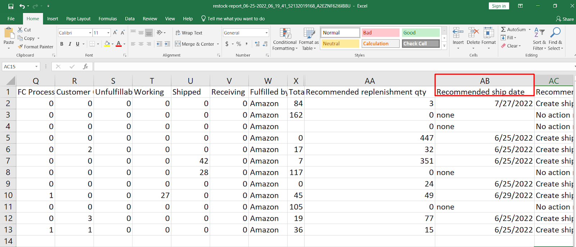Open the Calibri font name dropdown
The height and width of the screenshot is (247, 576).
tap(90, 33)
